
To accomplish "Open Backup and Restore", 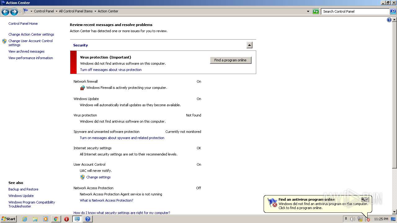I will 23,189.
